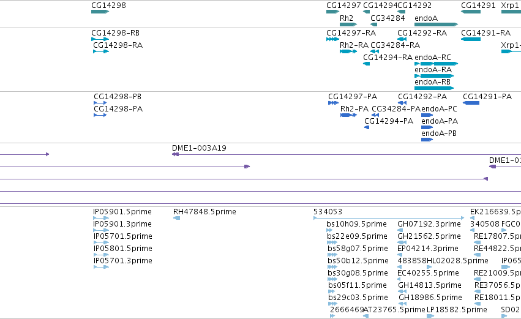Image resolution: width=521 pixels, height=319 pixels.
Task: Open transcript CG14292-RA
Action: point(422,33)
